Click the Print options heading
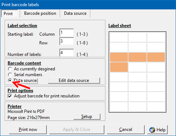This screenshot has width=176, height=136. pos(21,91)
